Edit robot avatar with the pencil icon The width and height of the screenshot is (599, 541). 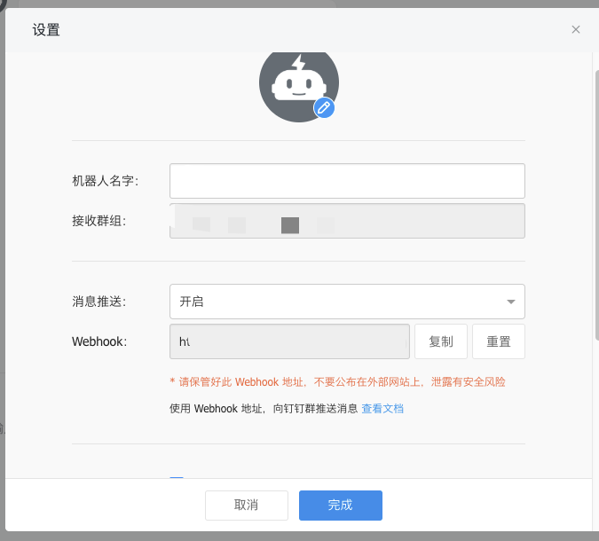pyautogui.click(x=324, y=107)
